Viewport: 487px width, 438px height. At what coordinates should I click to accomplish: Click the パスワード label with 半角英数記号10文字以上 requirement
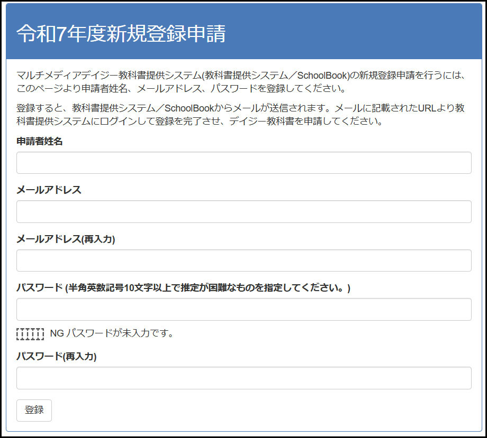(x=183, y=288)
